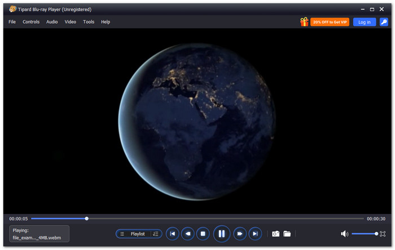Open playlist sort order options
The height and width of the screenshot is (250, 395).
(156, 234)
